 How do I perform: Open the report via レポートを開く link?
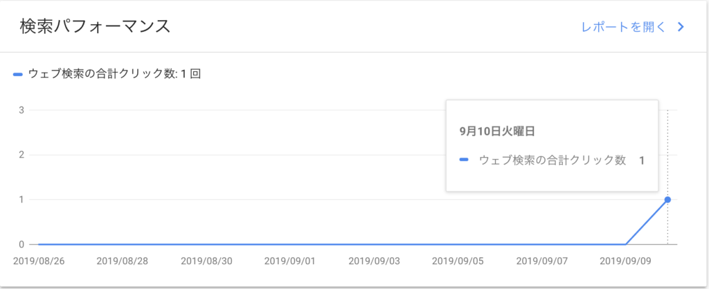[624, 27]
